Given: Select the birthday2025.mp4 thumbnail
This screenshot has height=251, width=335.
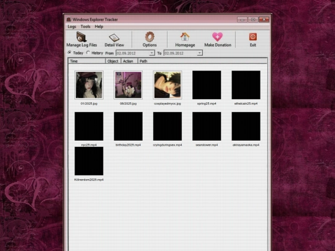Looking at the screenshot, I should click(128, 126).
